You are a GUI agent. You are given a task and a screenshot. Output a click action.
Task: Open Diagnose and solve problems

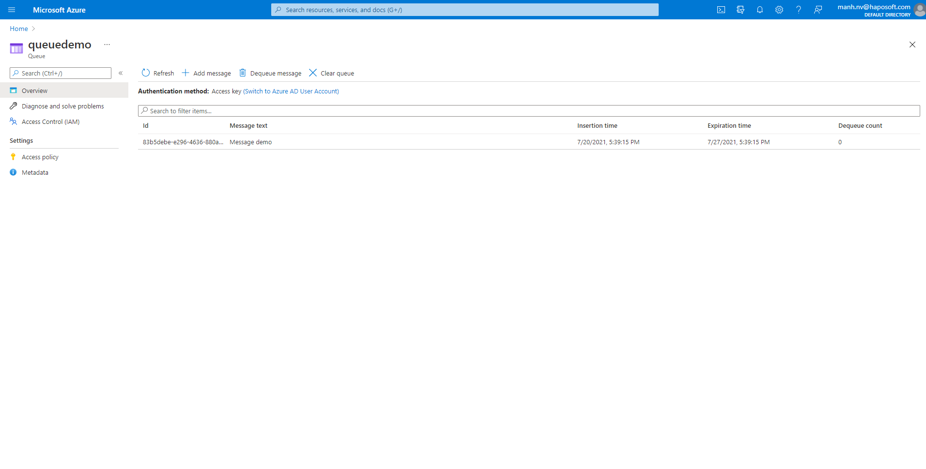[x=64, y=106]
